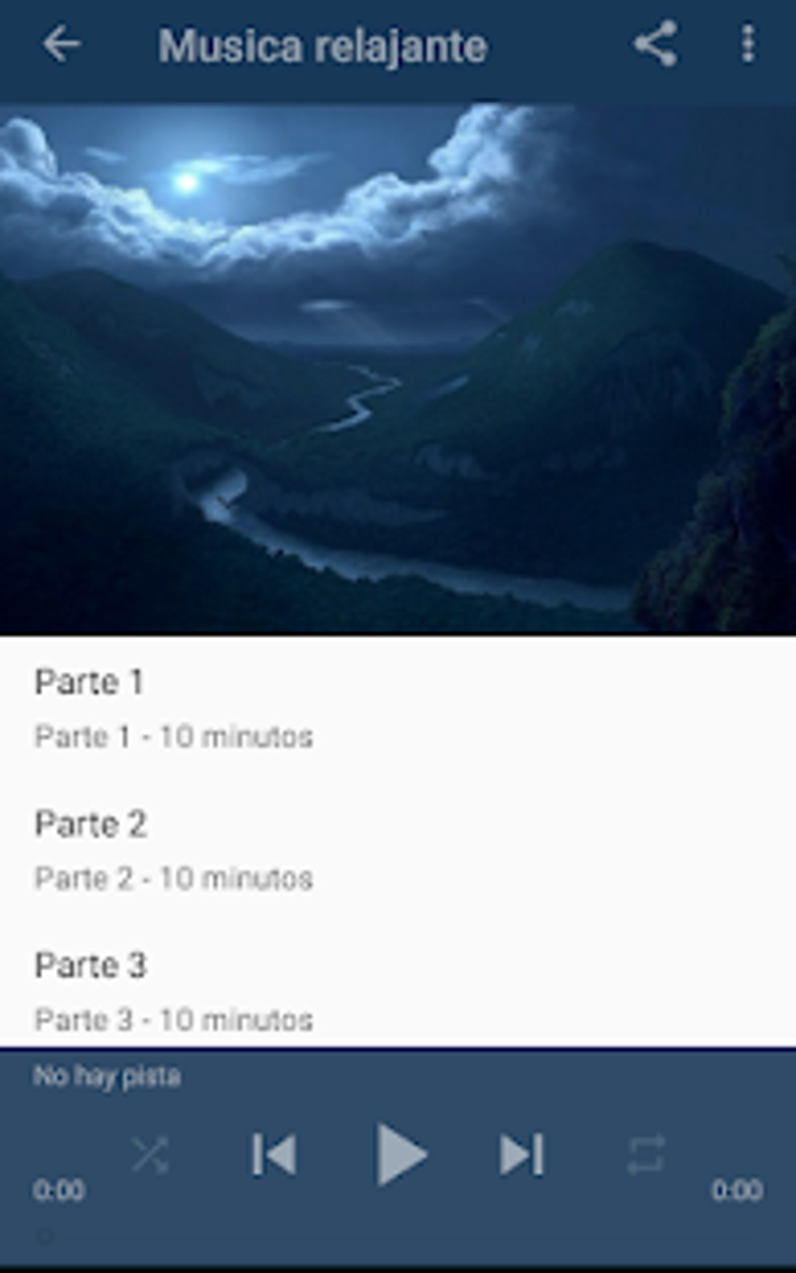Select the Parte 2 track title

[x=91, y=824]
